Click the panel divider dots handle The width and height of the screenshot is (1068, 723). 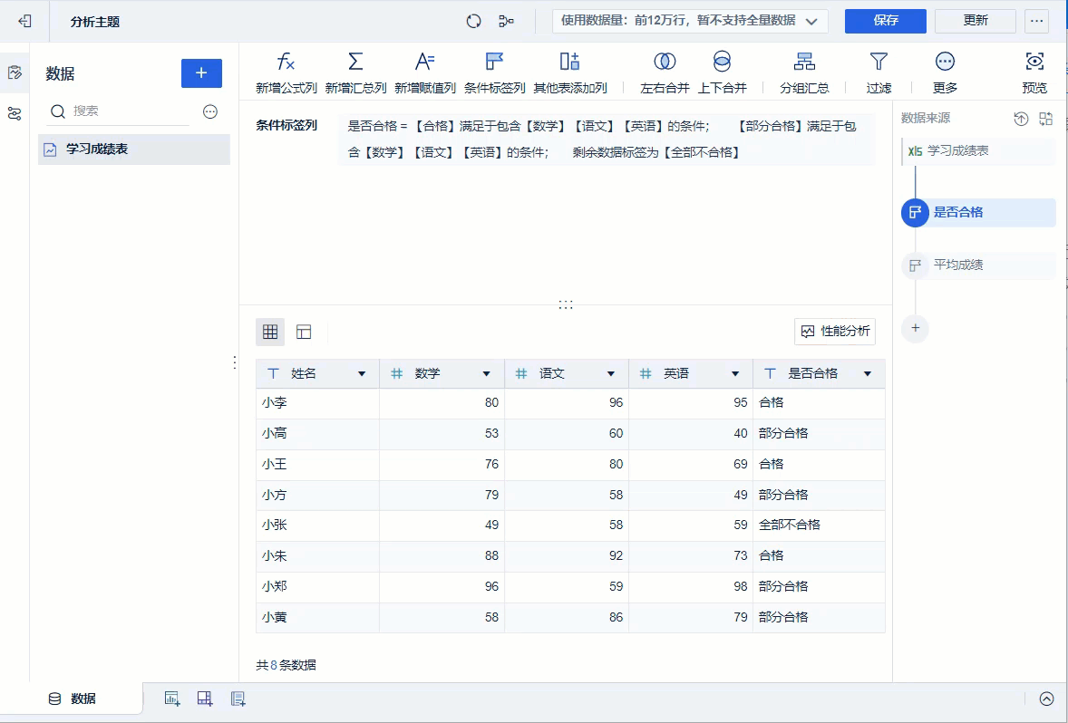click(566, 304)
